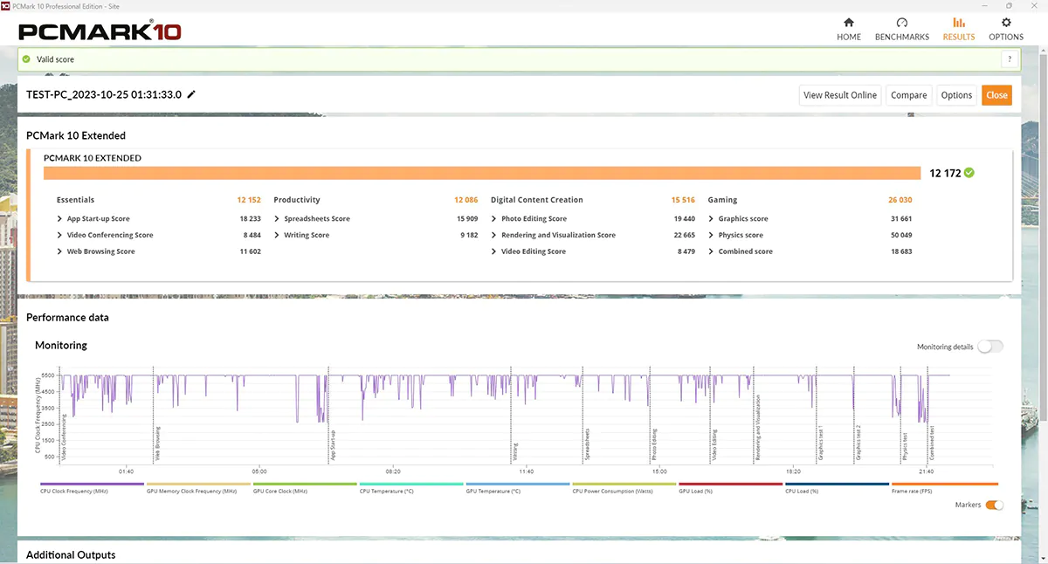The width and height of the screenshot is (1048, 564).
Task: Select GPU Memory Clock Frequency legend color
Action: pyautogui.click(x=199, y=484)
